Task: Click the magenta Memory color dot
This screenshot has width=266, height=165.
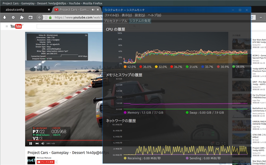Action: click(x=125, y=112)
